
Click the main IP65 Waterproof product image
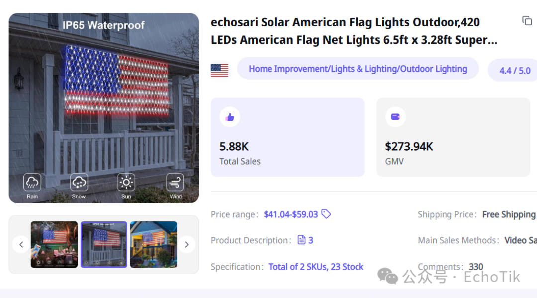coord(104,108)
